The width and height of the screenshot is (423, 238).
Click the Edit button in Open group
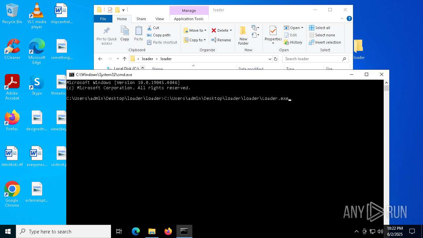pyautogui.click(x=290, y=35)
